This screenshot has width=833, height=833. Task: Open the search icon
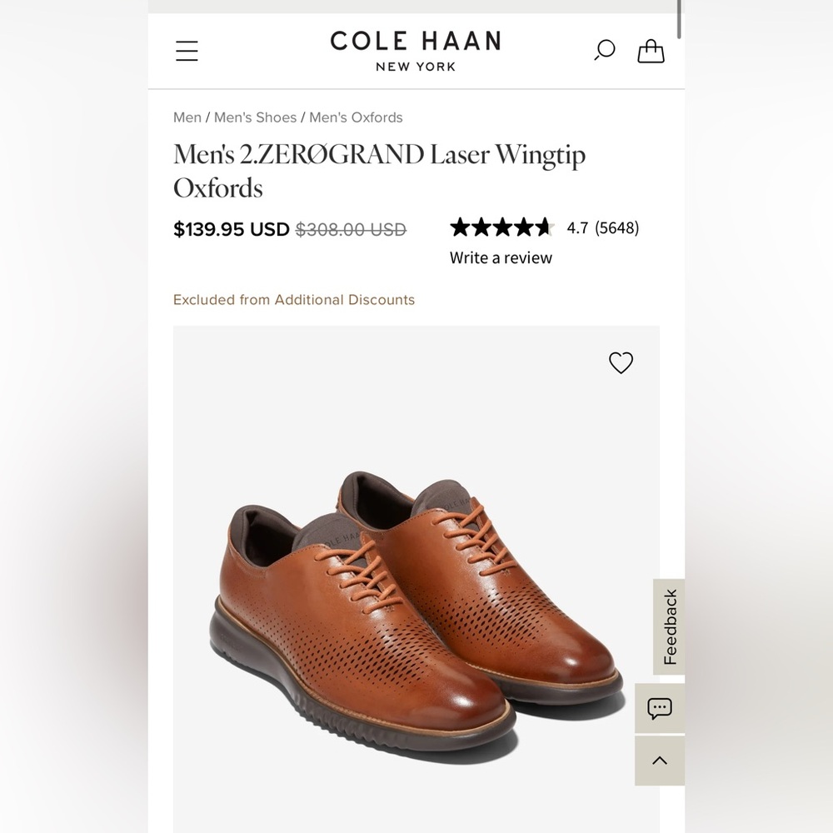click(603, 51)
